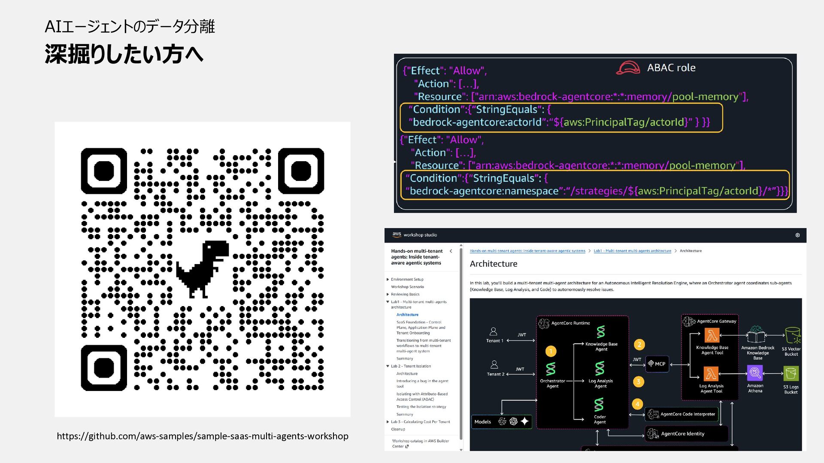Click the sidebar vertical scrollbar

point(461,343)
